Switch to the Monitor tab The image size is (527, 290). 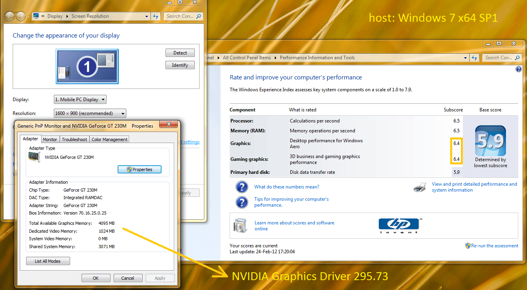(50, 139)
